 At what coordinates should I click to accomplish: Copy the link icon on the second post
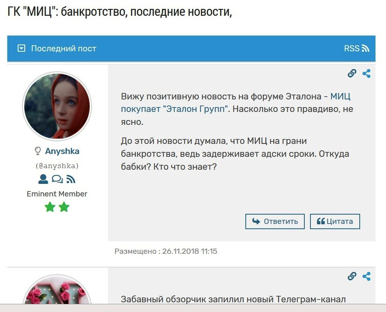[x=352, y=276]
